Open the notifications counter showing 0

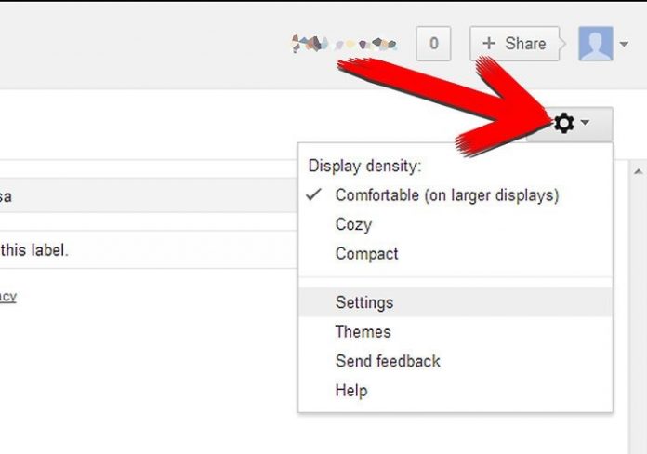pos(434,43)
